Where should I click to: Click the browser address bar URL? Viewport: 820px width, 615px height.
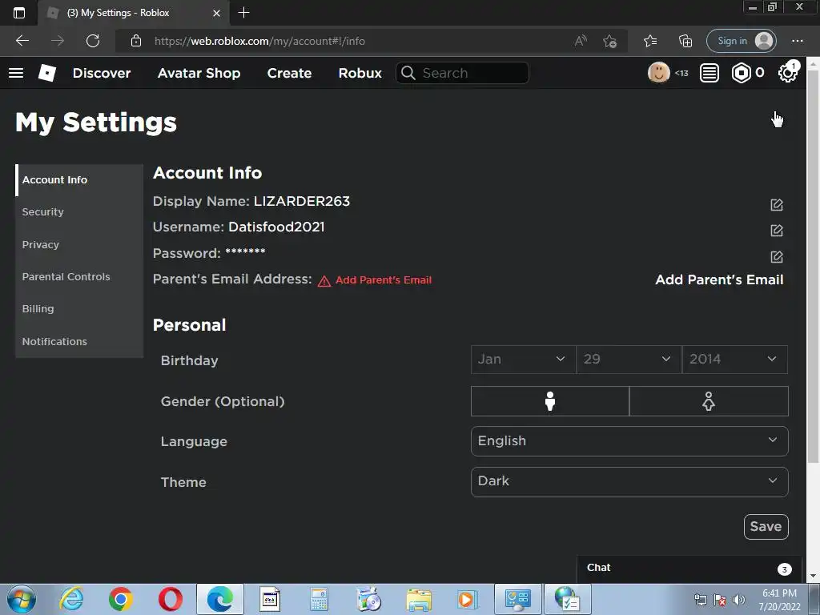[259, 41]
